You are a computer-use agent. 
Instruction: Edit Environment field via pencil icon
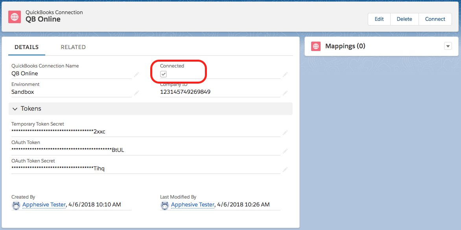(x=136, y=92)
